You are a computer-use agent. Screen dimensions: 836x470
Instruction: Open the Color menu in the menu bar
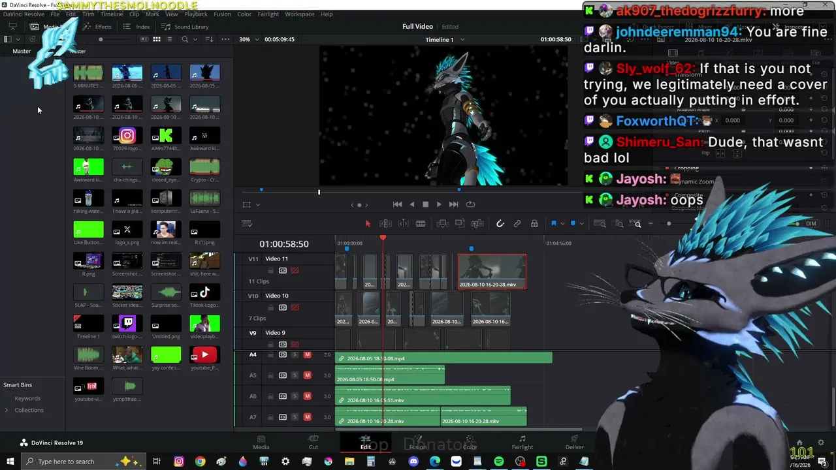pos(244,14)
